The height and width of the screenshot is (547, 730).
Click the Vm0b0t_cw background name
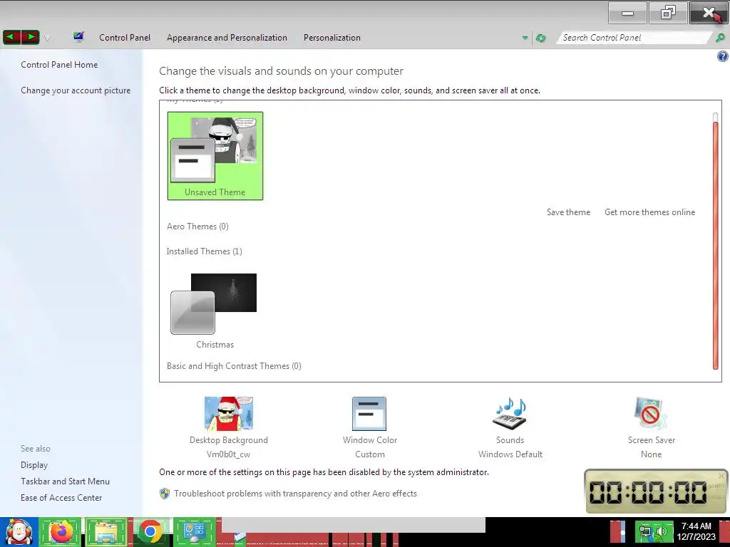click(x=229, y=454)
